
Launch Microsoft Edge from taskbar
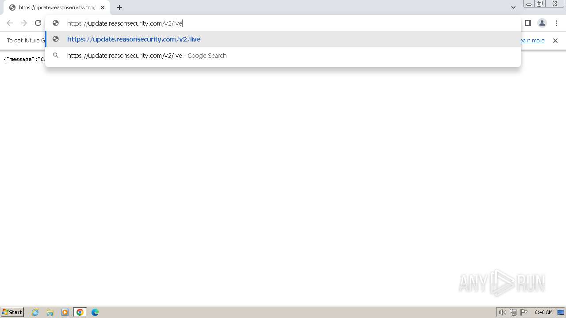tap(95, 312)
